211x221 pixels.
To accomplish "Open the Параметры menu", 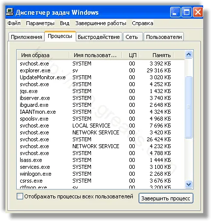I will coord(40,23).
